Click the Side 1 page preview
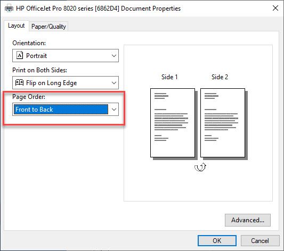The image size is (284, 251). 173,123
